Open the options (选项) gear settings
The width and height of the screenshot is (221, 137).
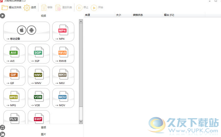[x=30, y=7]
